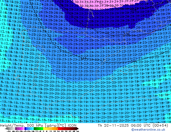Click the gray left arrow end of color scale

click(6, 128)
